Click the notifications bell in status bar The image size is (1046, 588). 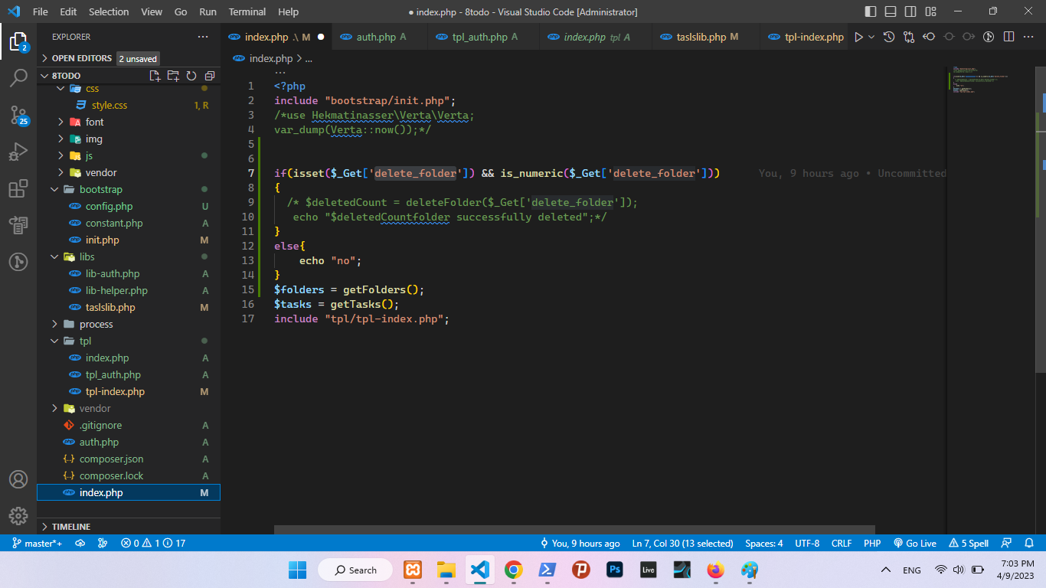(1029, 543)
